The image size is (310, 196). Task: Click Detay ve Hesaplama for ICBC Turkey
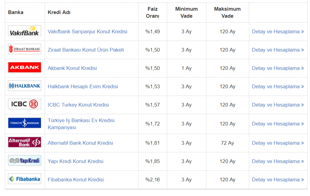pos(278,105)
